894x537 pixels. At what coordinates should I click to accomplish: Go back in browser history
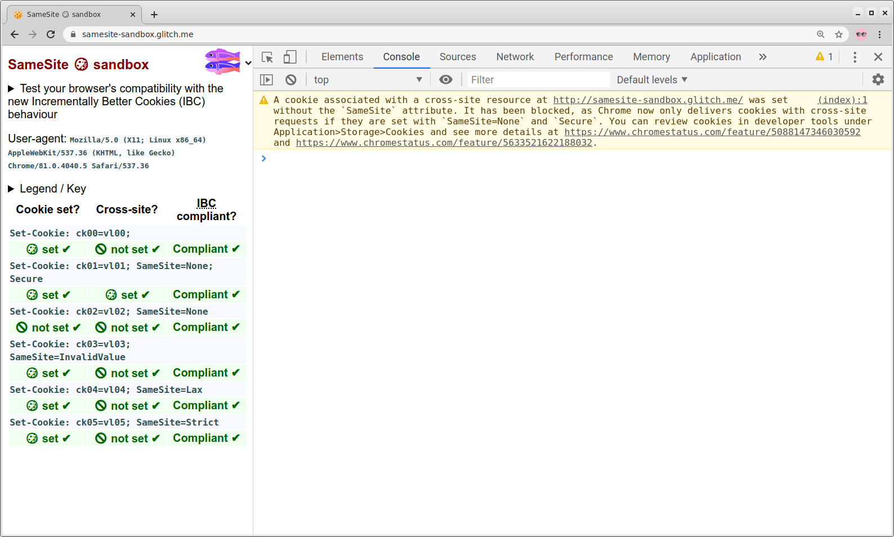pyautogui.click(x=15, y=34)
